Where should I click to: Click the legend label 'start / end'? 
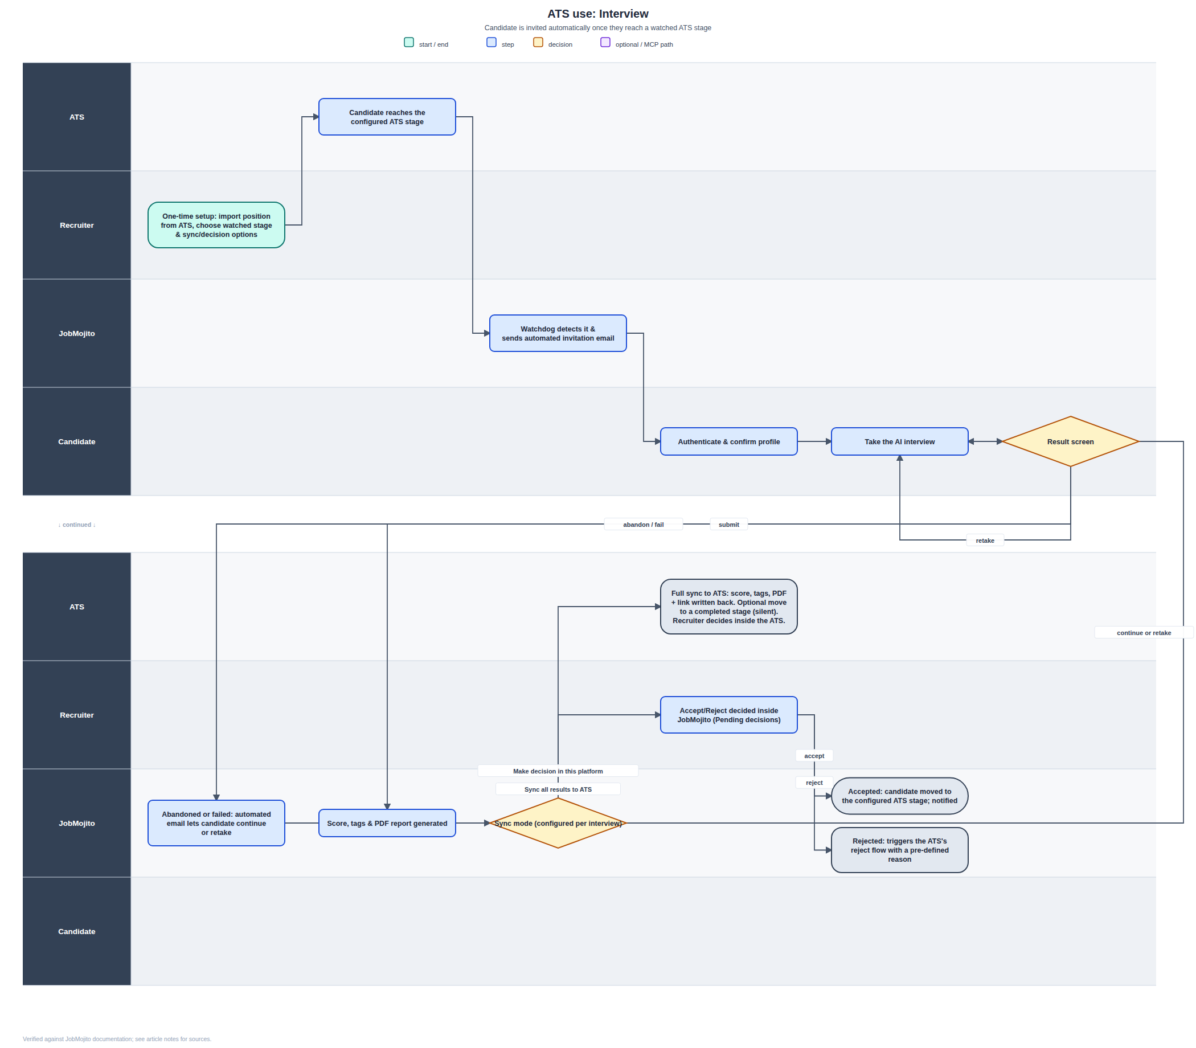[433, 44]
